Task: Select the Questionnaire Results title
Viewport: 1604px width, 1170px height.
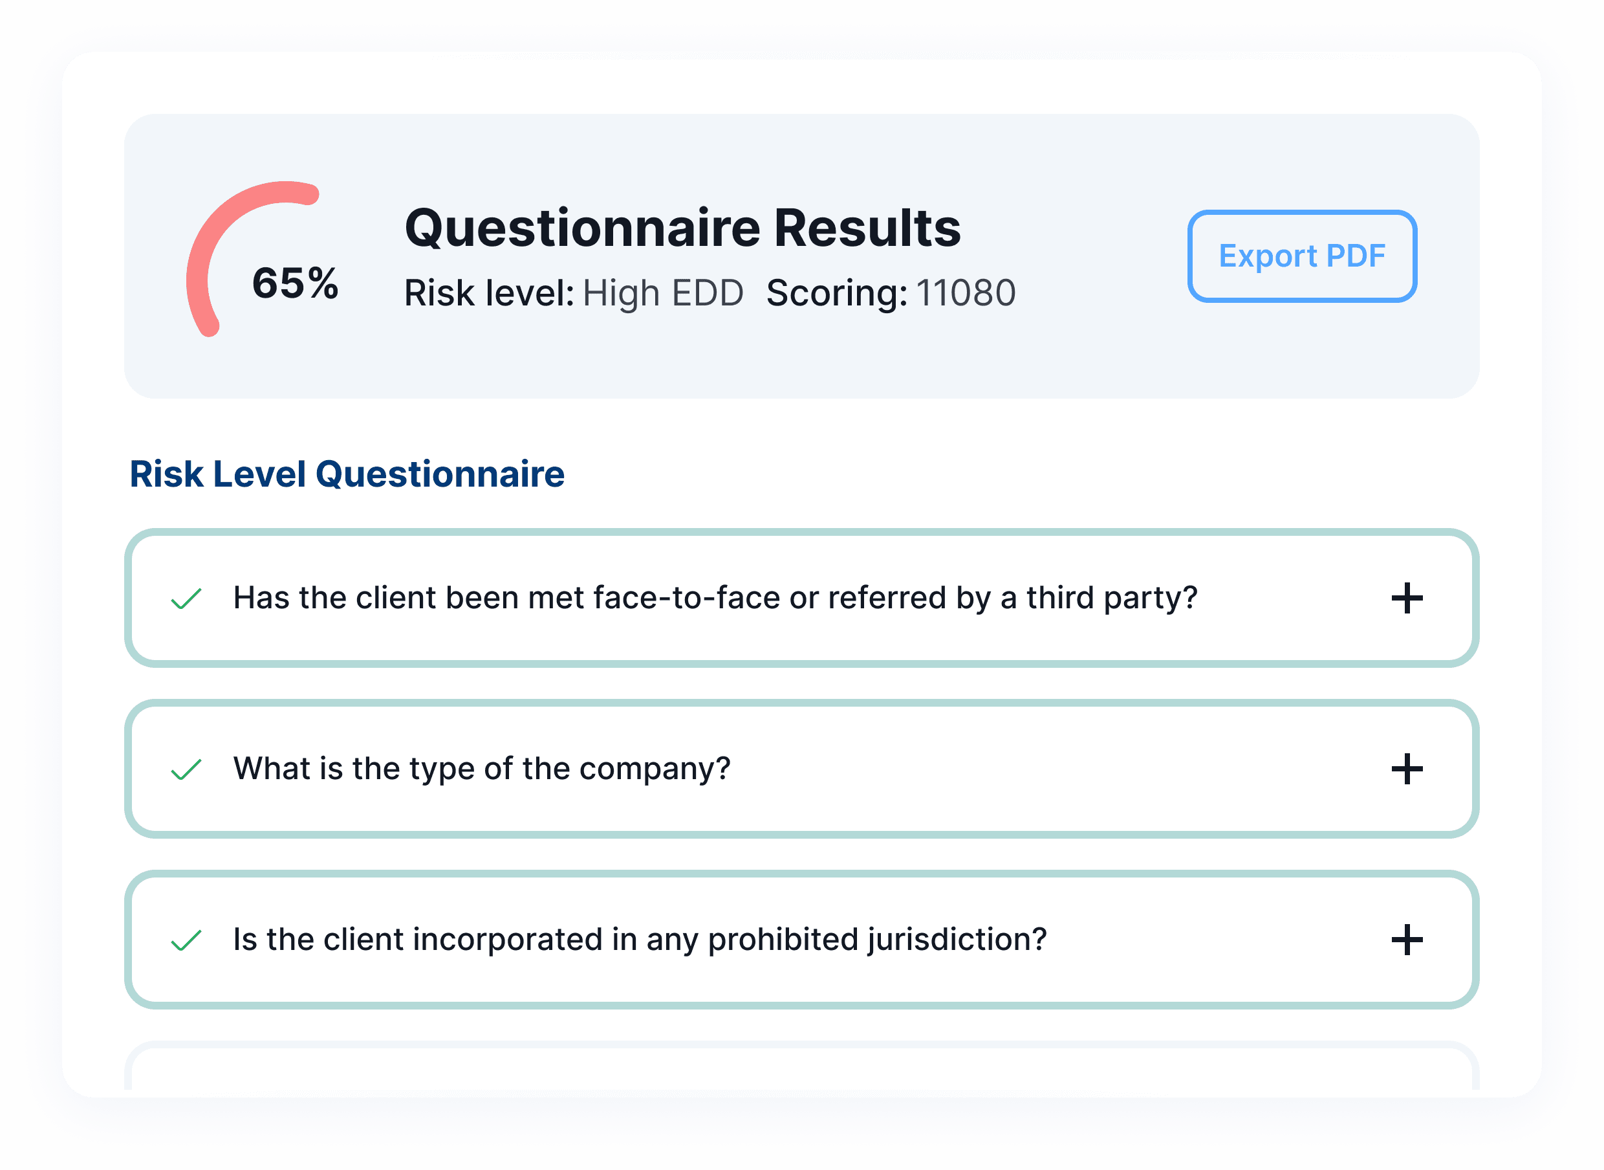Action: tap(682, 228)
